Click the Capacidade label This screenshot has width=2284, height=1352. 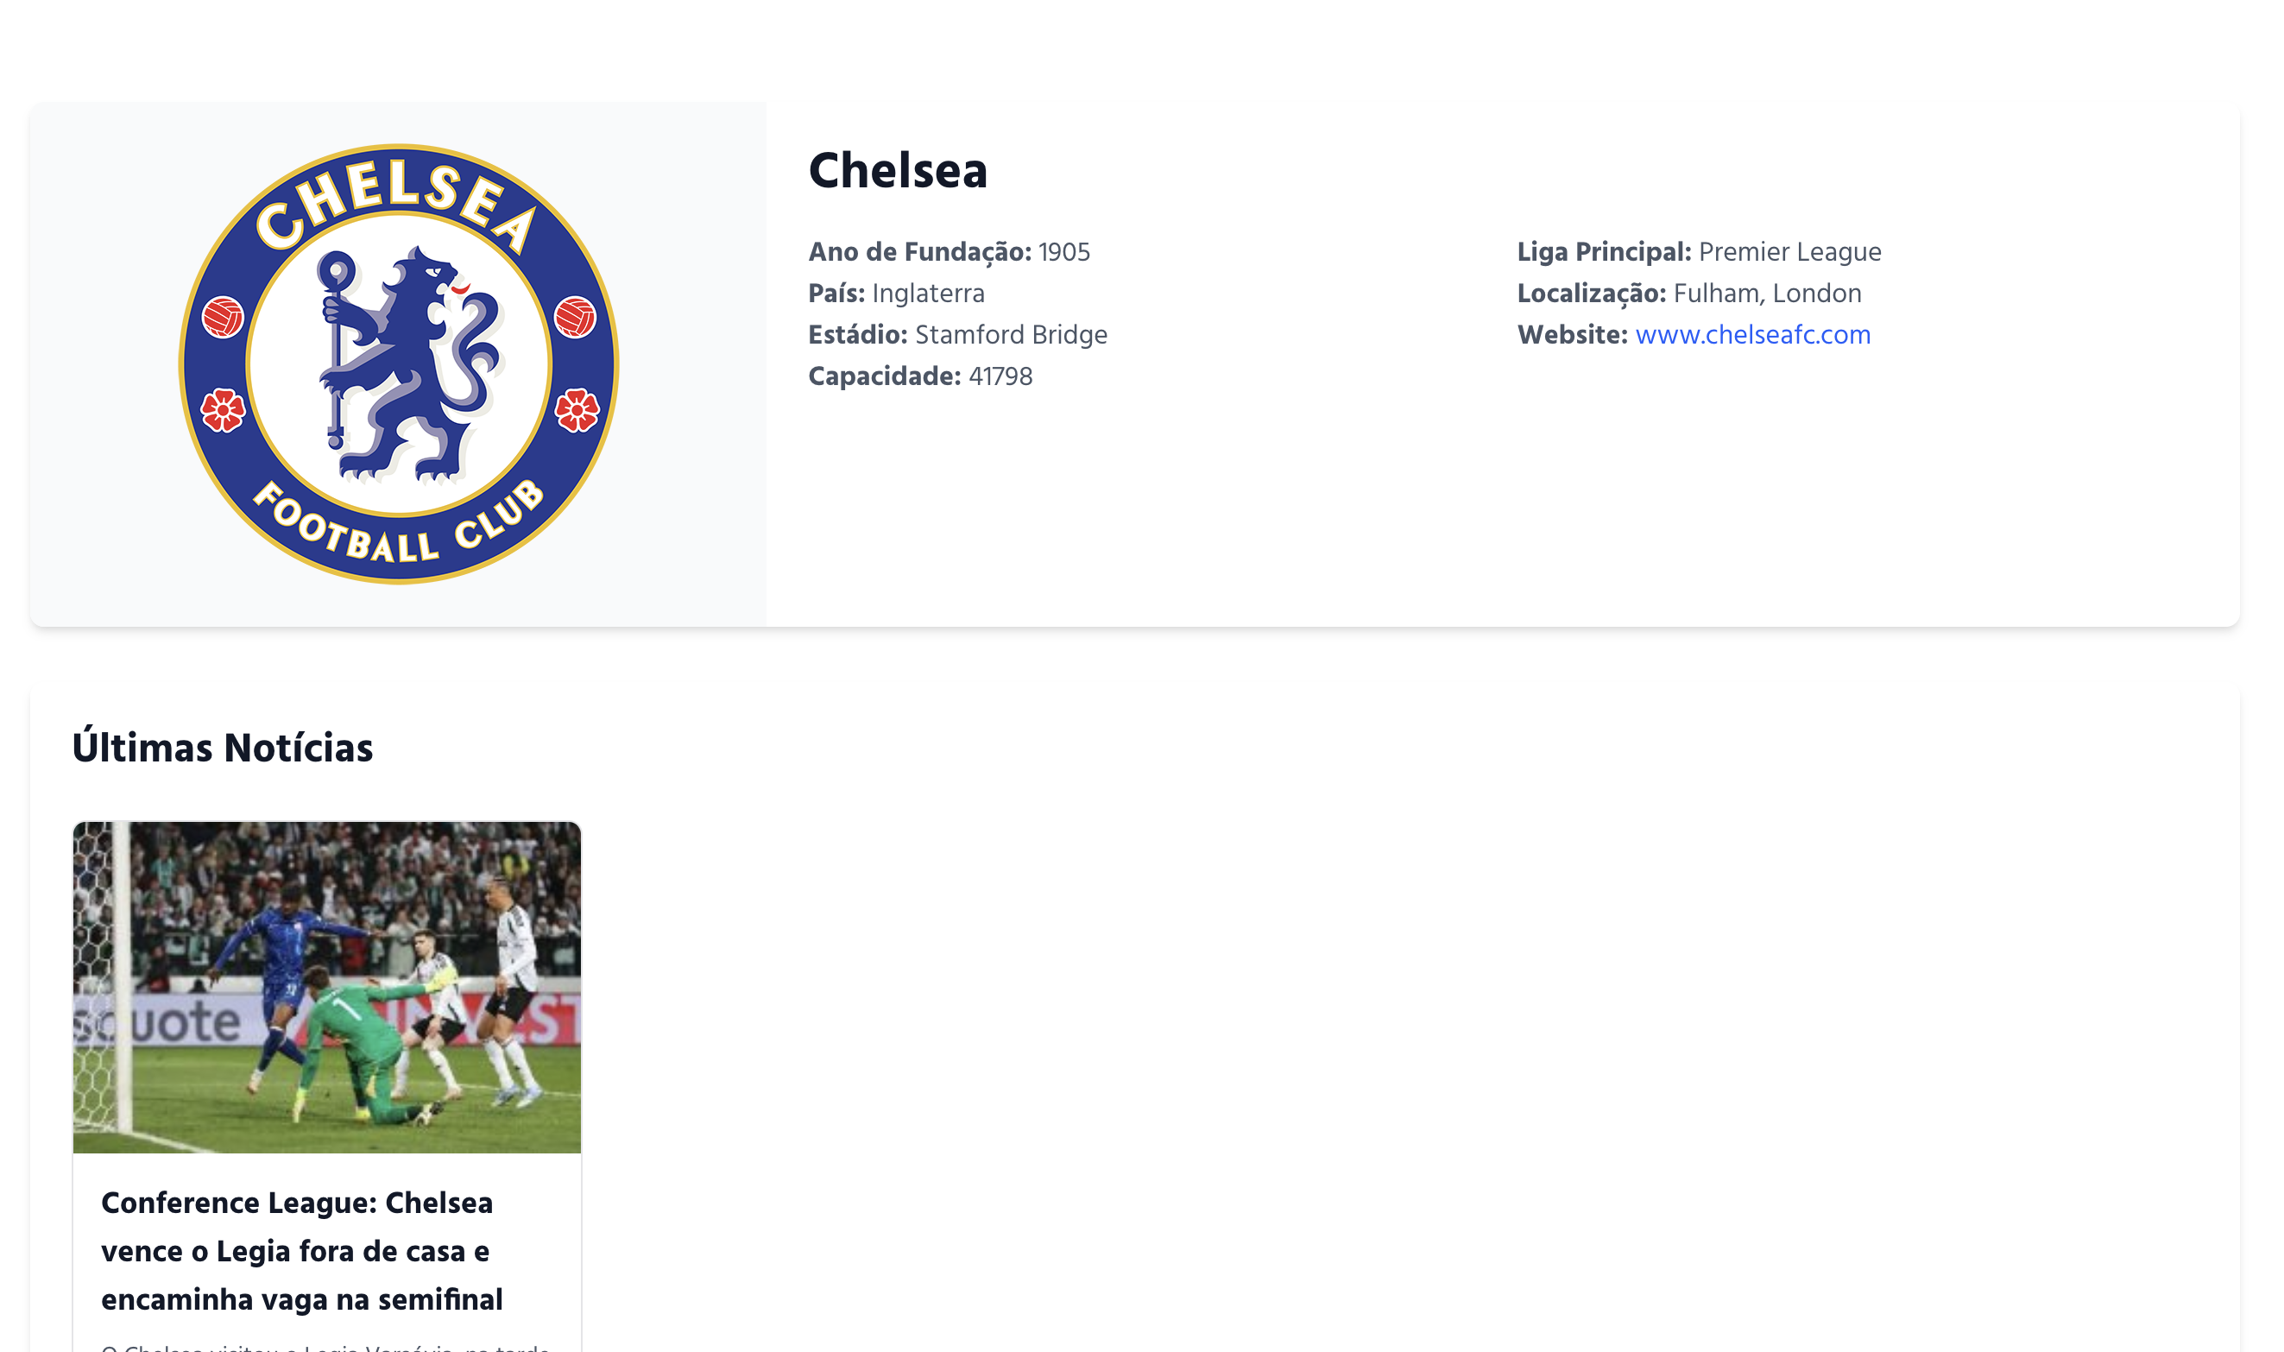(883, 376)
